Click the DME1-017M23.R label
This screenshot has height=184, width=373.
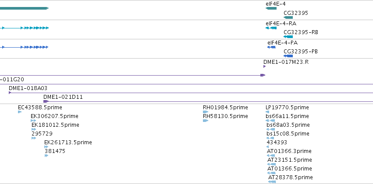click(x=286, y=62)
